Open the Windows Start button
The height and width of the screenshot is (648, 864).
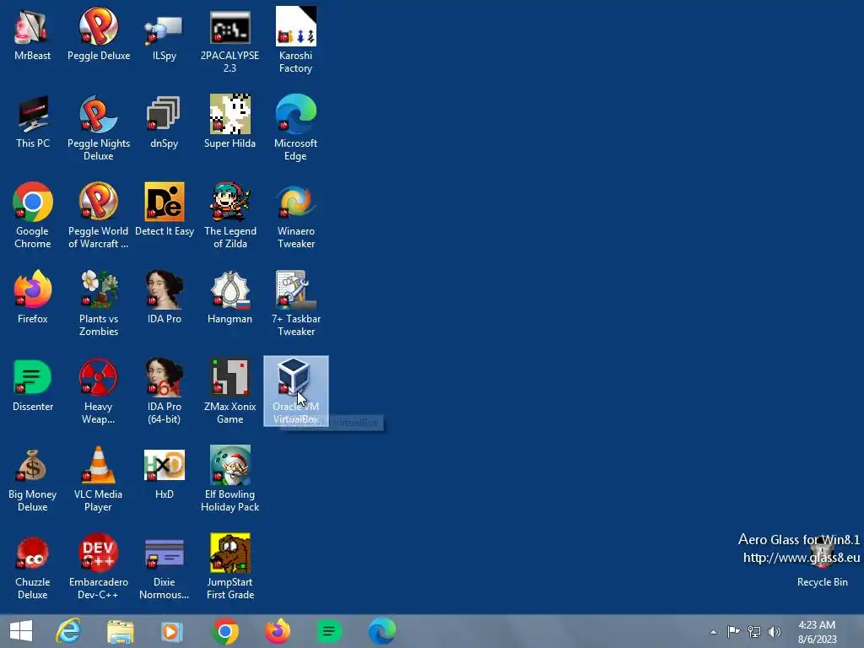pyautogui.click(x=21, y=631)
